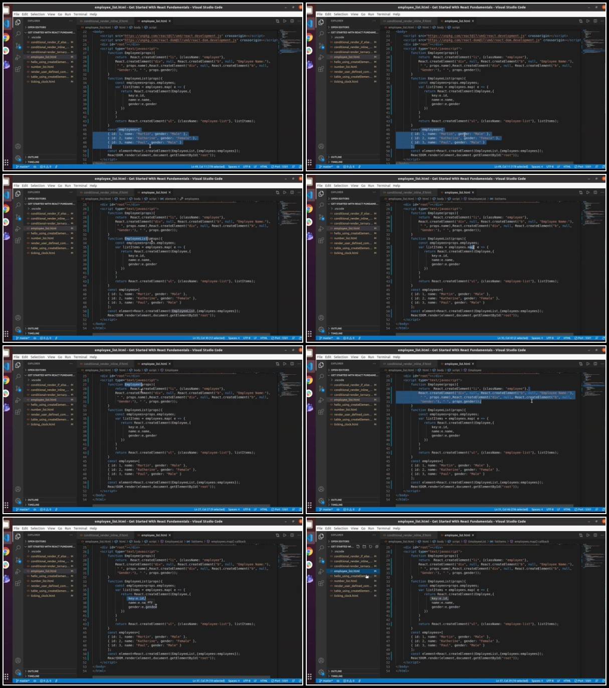Click the Open Changes icon in the top-left frame
This screenshot has width=609, height=688.
pyautogui.click(x=278, y=21)
